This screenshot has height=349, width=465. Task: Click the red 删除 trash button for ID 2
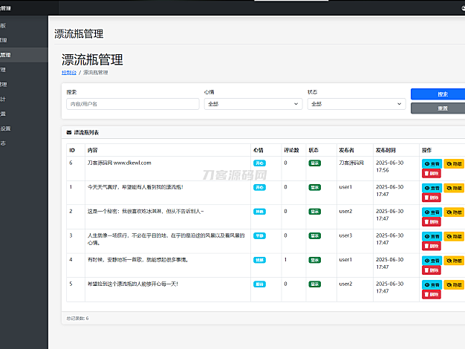431,222
